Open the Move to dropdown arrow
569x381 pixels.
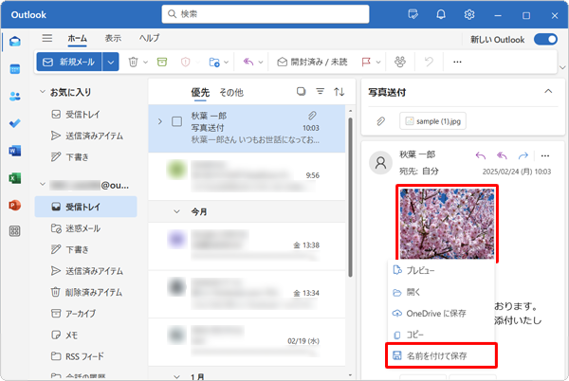pyautogui.click(x=226, y=62)
